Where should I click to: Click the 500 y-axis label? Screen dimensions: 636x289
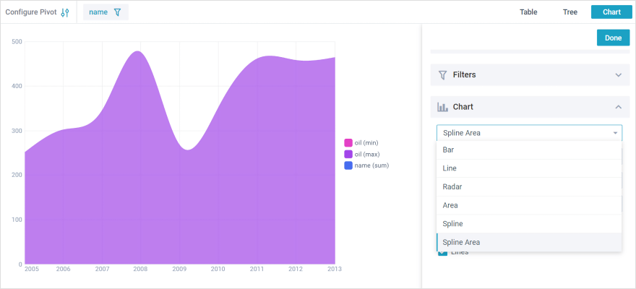17,41
